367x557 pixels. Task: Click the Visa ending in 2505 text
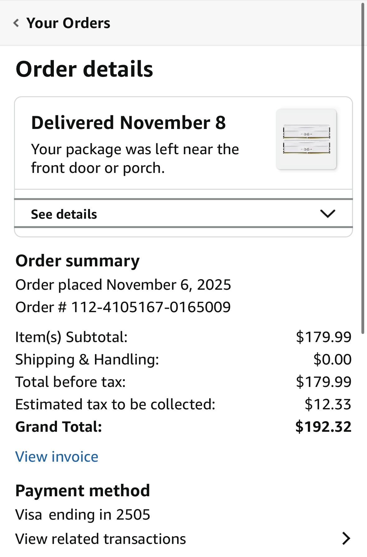point(83,514)
